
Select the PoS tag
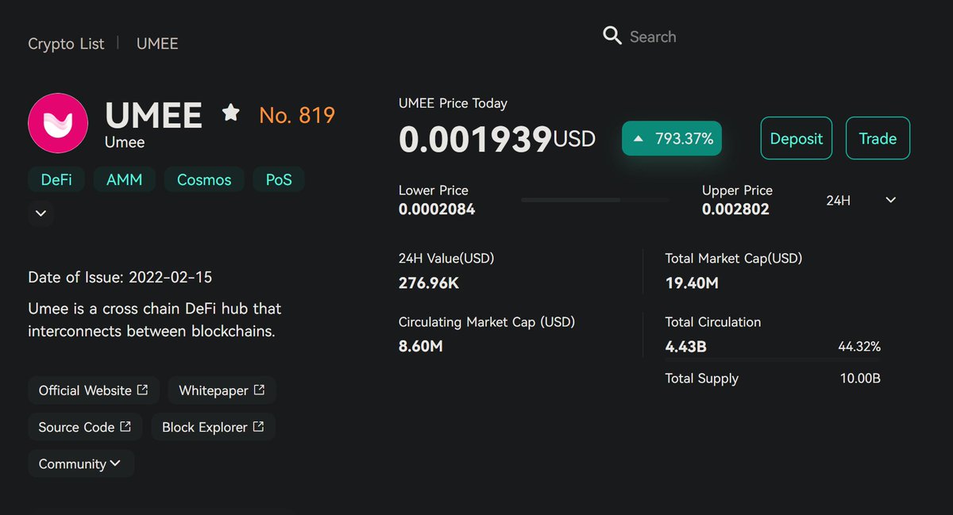(x=279, y=179)
